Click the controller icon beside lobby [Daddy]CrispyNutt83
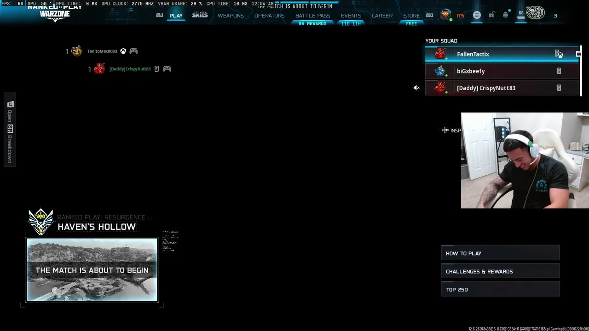The width and height of the screenshot is (589, 331). coord(167,69)
